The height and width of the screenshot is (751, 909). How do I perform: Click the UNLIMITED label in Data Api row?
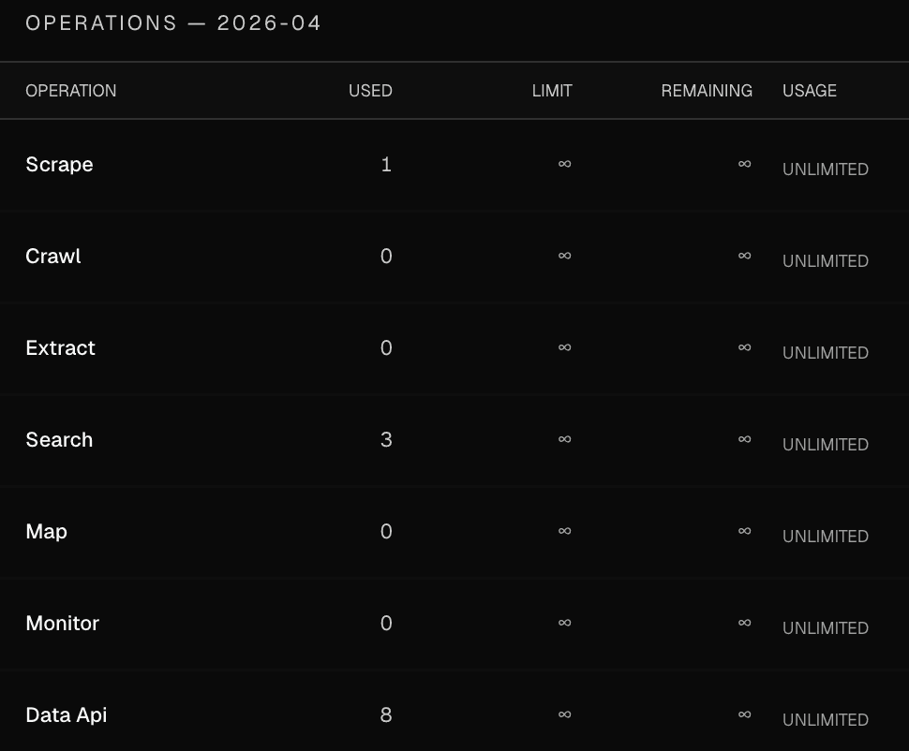coord(826,720)
